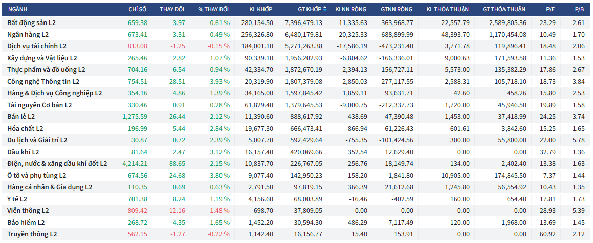The width and height of the screenshot is (593, 243).
Task: Click the KL THỎA THUẬN header
Action: [448, 10]
